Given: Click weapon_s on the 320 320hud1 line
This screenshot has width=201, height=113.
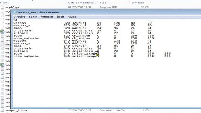Looking at the screenshot, I should click(x=22, y=25).
